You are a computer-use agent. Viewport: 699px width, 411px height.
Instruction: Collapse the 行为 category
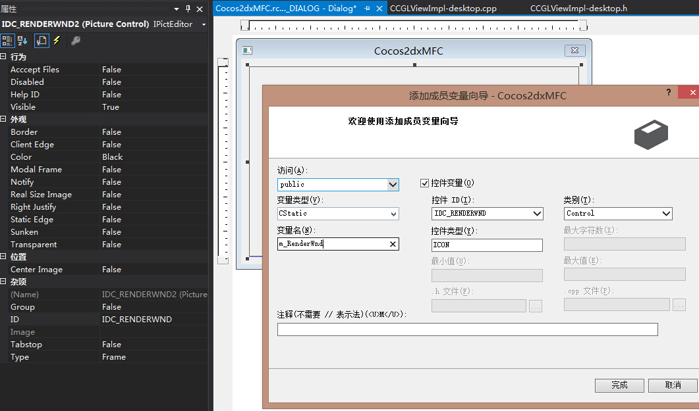[x=3, y=57]
